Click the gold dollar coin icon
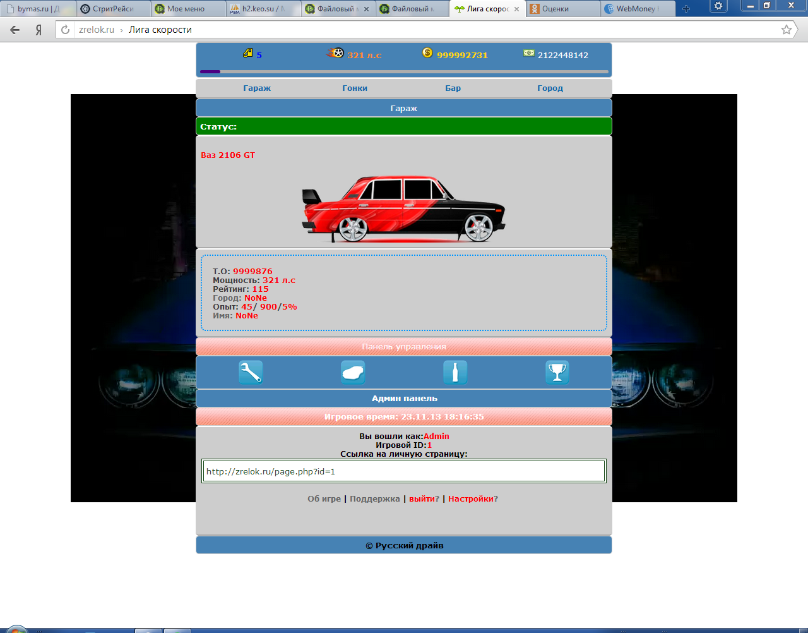Screen dimensions: 808x633 pyautogui.click(x=427, y=53)
